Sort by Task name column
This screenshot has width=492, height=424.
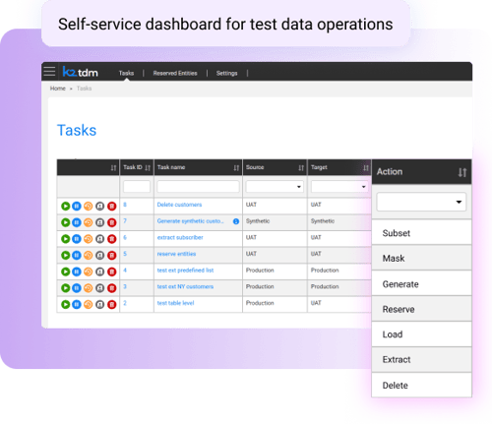pos(236,168)
